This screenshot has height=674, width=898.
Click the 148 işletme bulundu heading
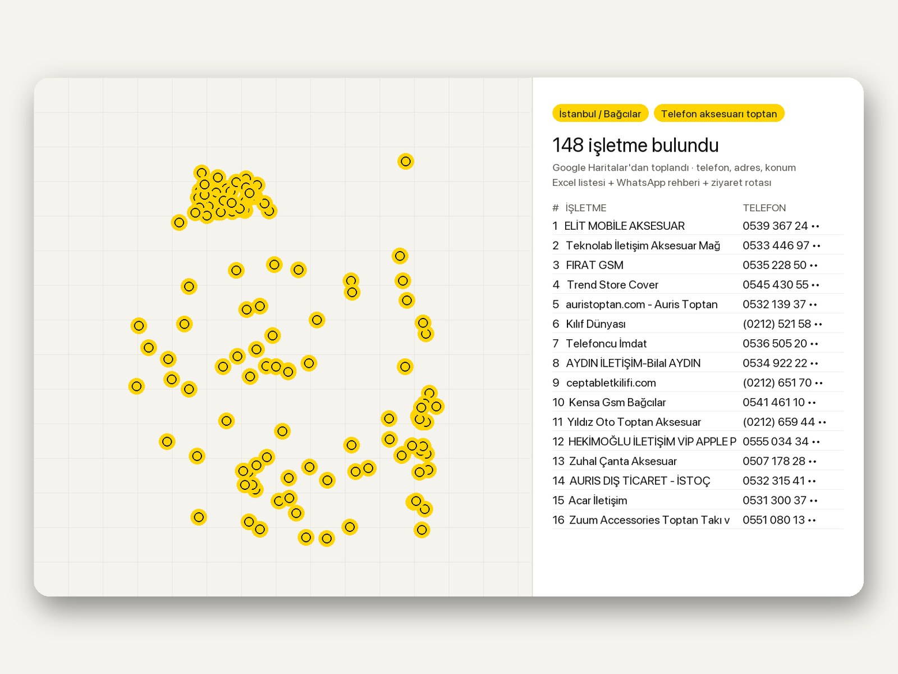click(635, 145)
